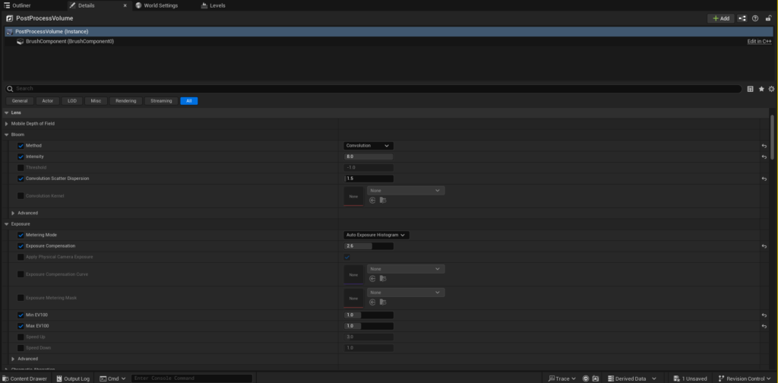
Task: Reset Min EV100 to default arrow
Action: [x=764, y=315]
